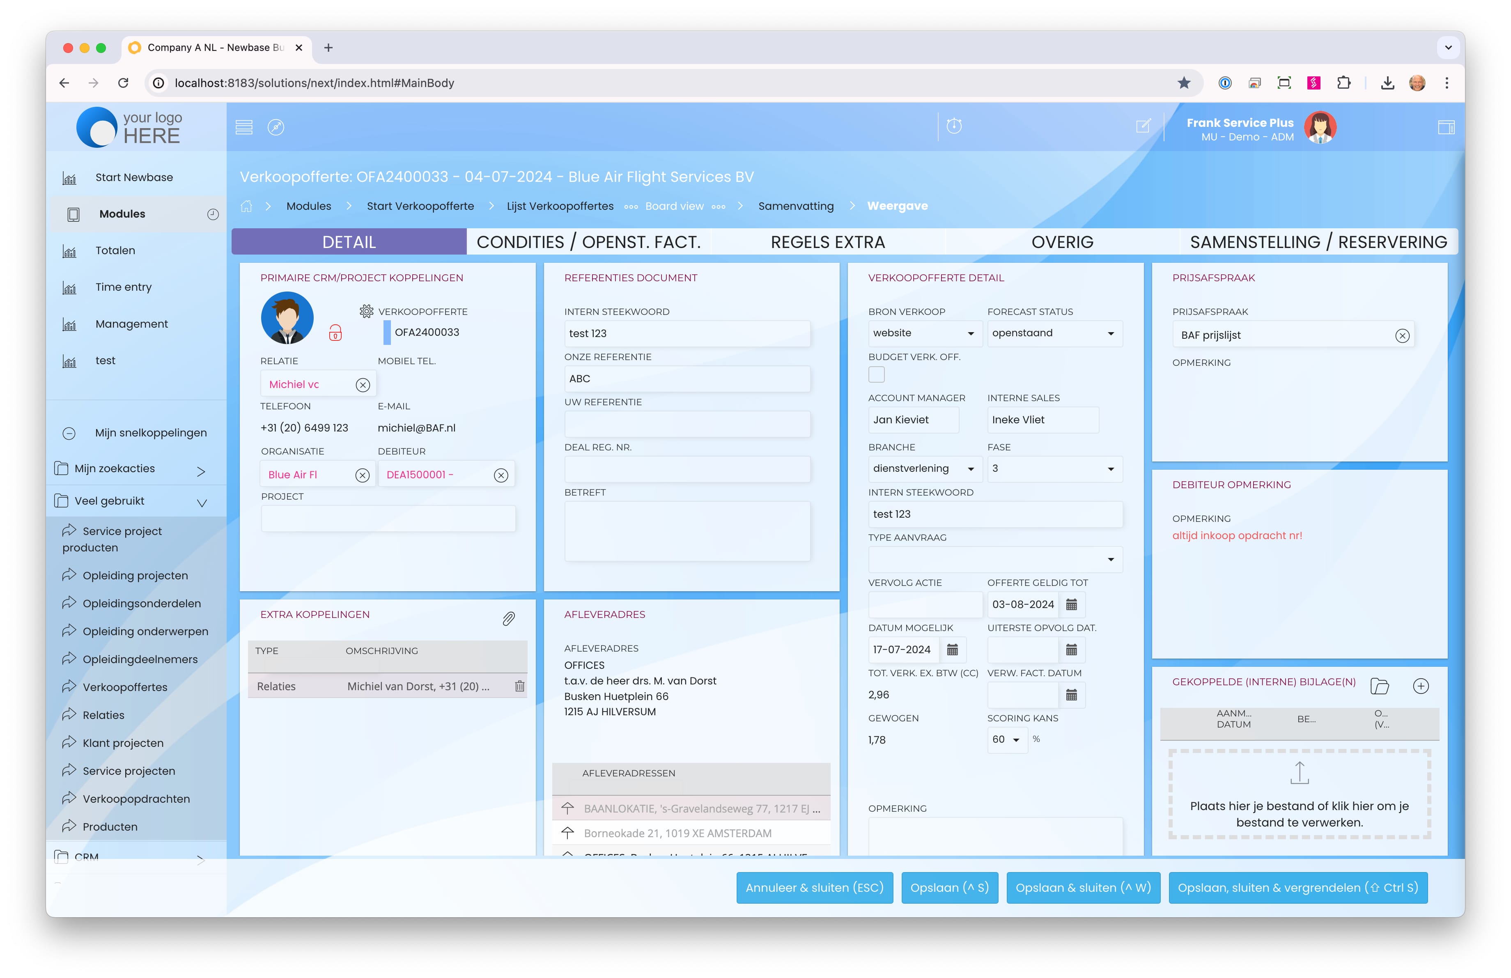The height and width of the screenshot is (978, 1511).
Task: Tick the Budget verk. off. checkbox
Action: click(876, 374)
